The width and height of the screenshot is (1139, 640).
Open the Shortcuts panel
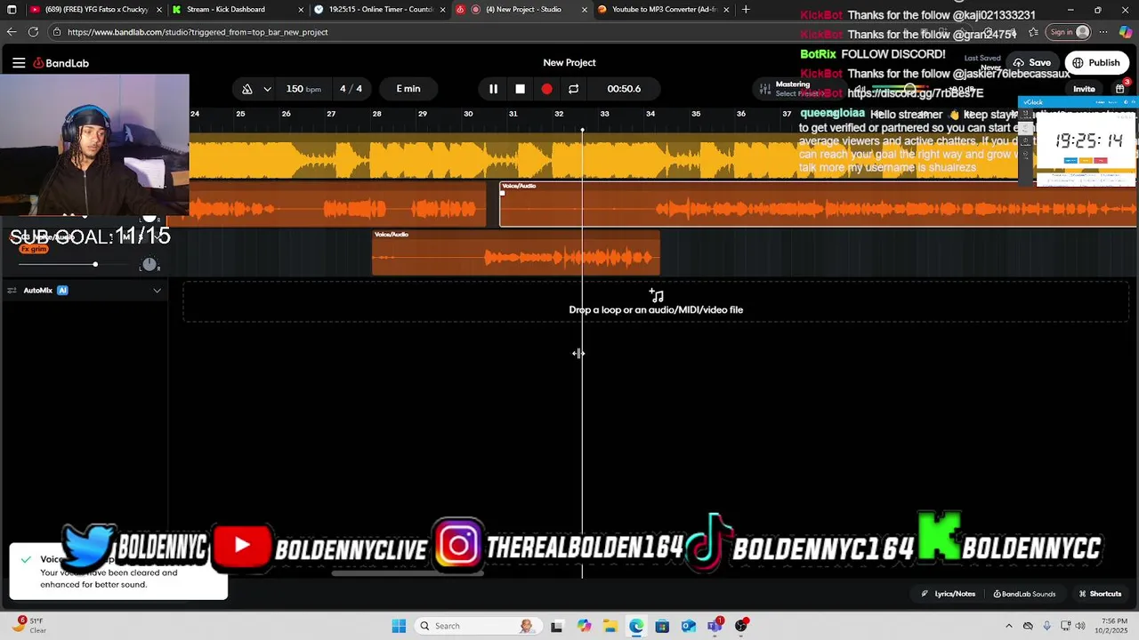(1100, 594)
